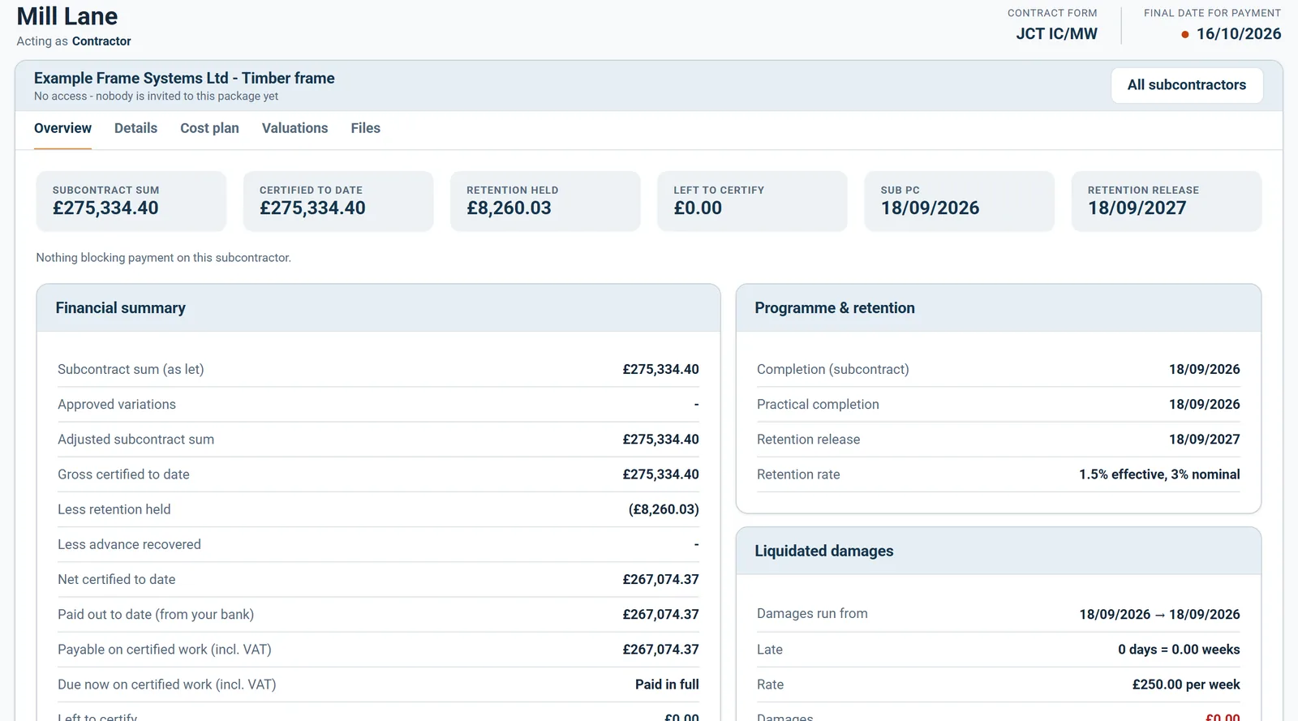Click the JCT IC/MW contract form value
1298x721 pixels.
coord(1056,34)
